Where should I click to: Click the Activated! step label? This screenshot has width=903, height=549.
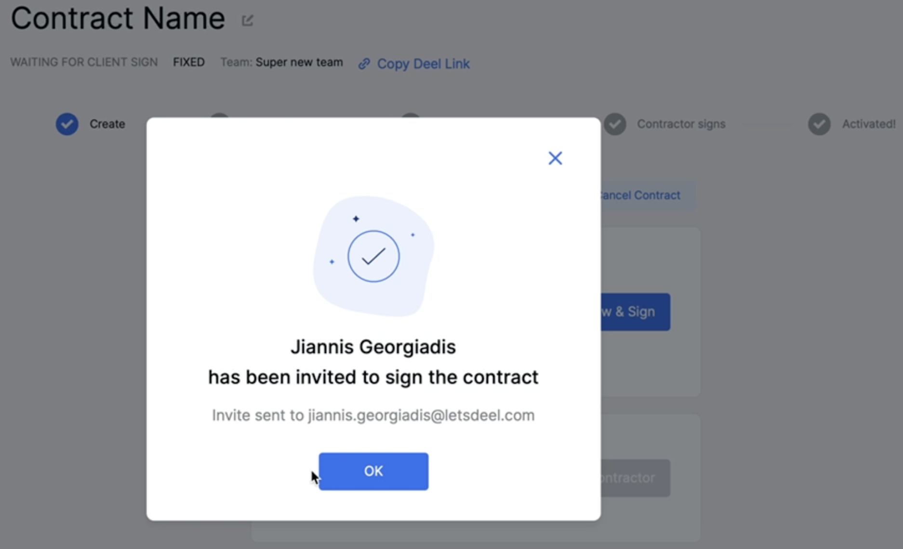click(x=868, y=124)
